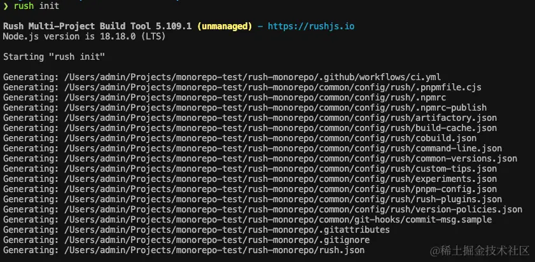The image size is (535, 262).
Task: Click the command-line.json file path
Action: click(283, 149)
